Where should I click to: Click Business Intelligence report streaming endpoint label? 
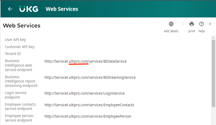click(x=21, y=81)
